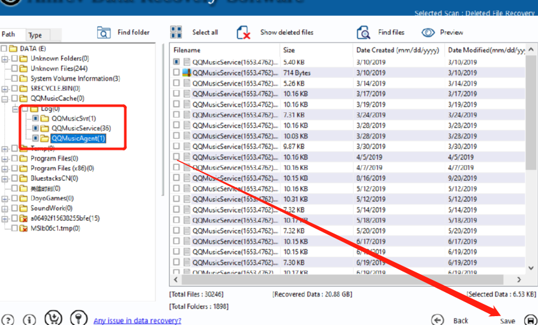Click the Show deleted files label
This screenshot has height=325, width=538.
click(x=287, y=32)
